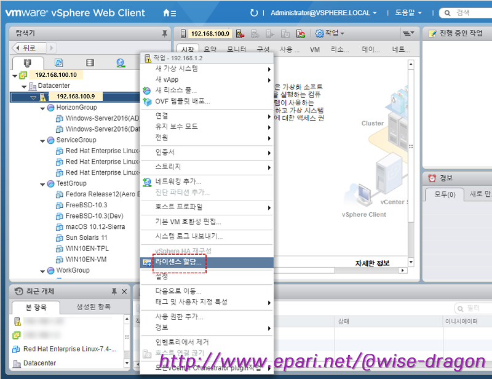492x379 pixels.
Task: Open the Networking inventory tab
Action: [121, 63]
